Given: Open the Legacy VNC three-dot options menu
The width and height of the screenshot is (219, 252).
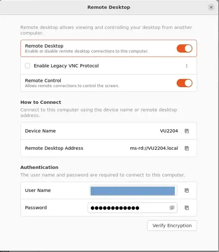Looking at the screenshot, I should coord(187,66).
